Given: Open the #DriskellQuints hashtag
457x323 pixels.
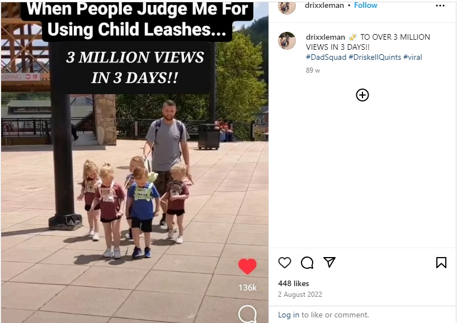Looking at the screenshot, I should [375, 57].
